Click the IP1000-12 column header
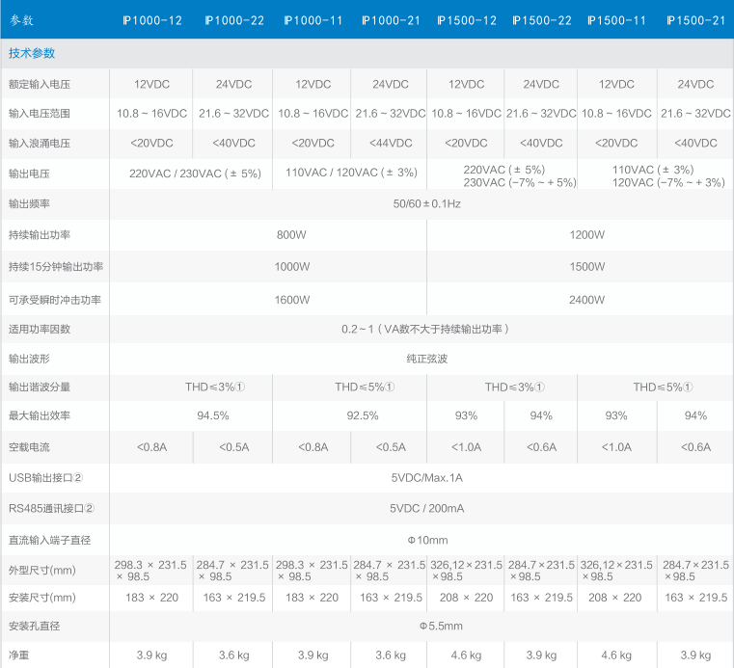The width and height of the screenshot is (734, 668). click(152, 20)
